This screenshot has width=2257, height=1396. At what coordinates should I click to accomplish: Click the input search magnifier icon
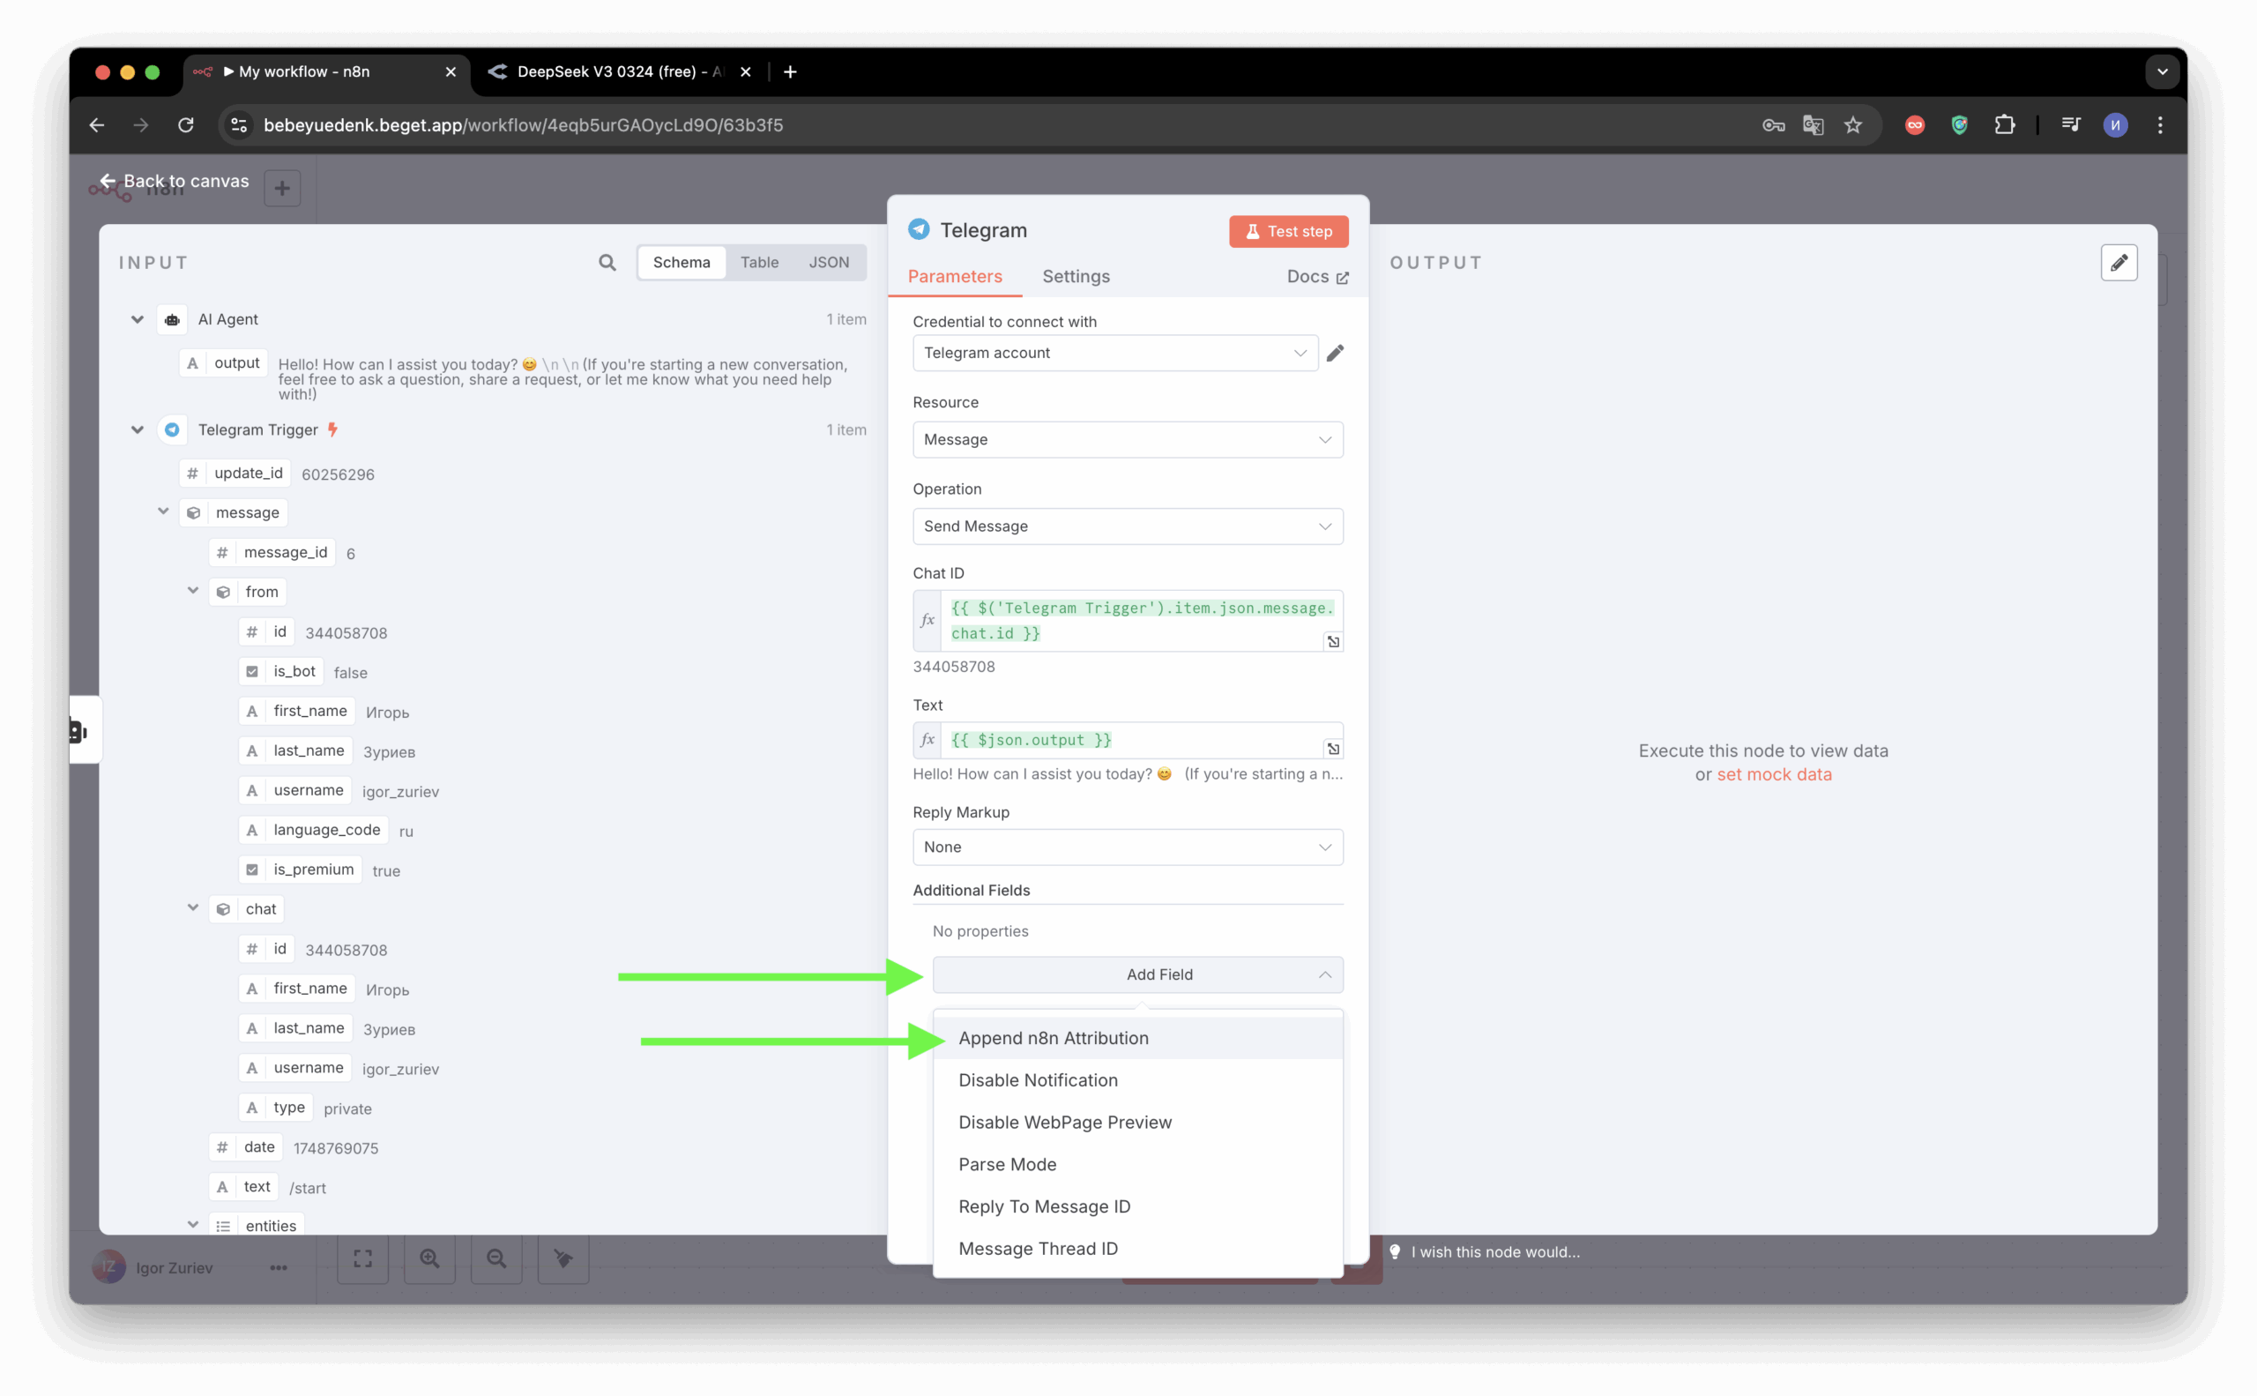[607, 262]
